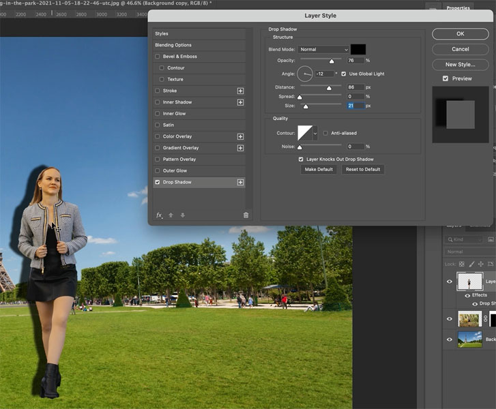Hide the Background layer with eye icon

[449, 339]
